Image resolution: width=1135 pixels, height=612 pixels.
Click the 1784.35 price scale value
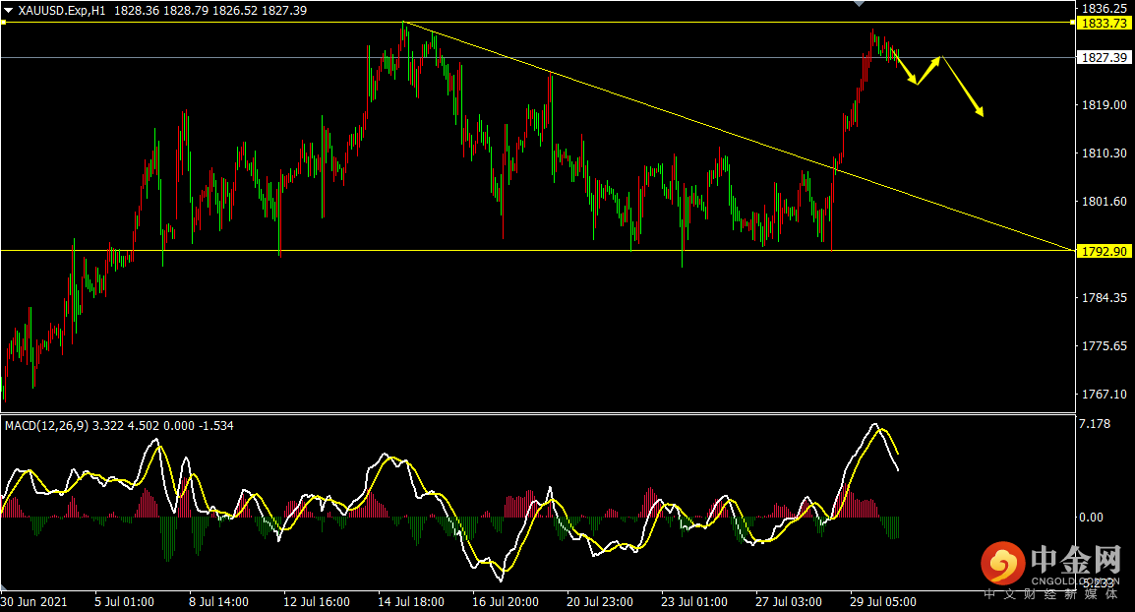coord(1104,298)
